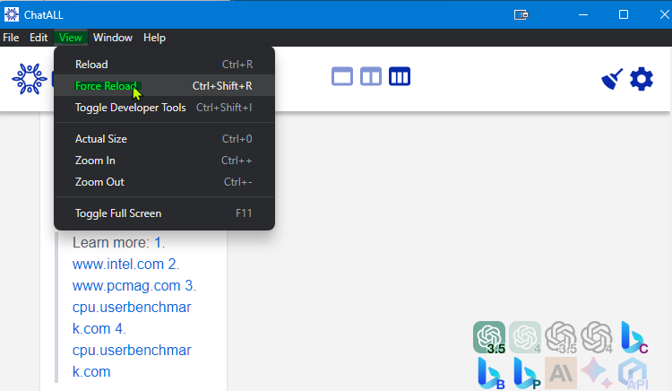Viewport: 672px width, 391px height.
Task: Select Zoom In from View menu
Action: tap(164, 161)
